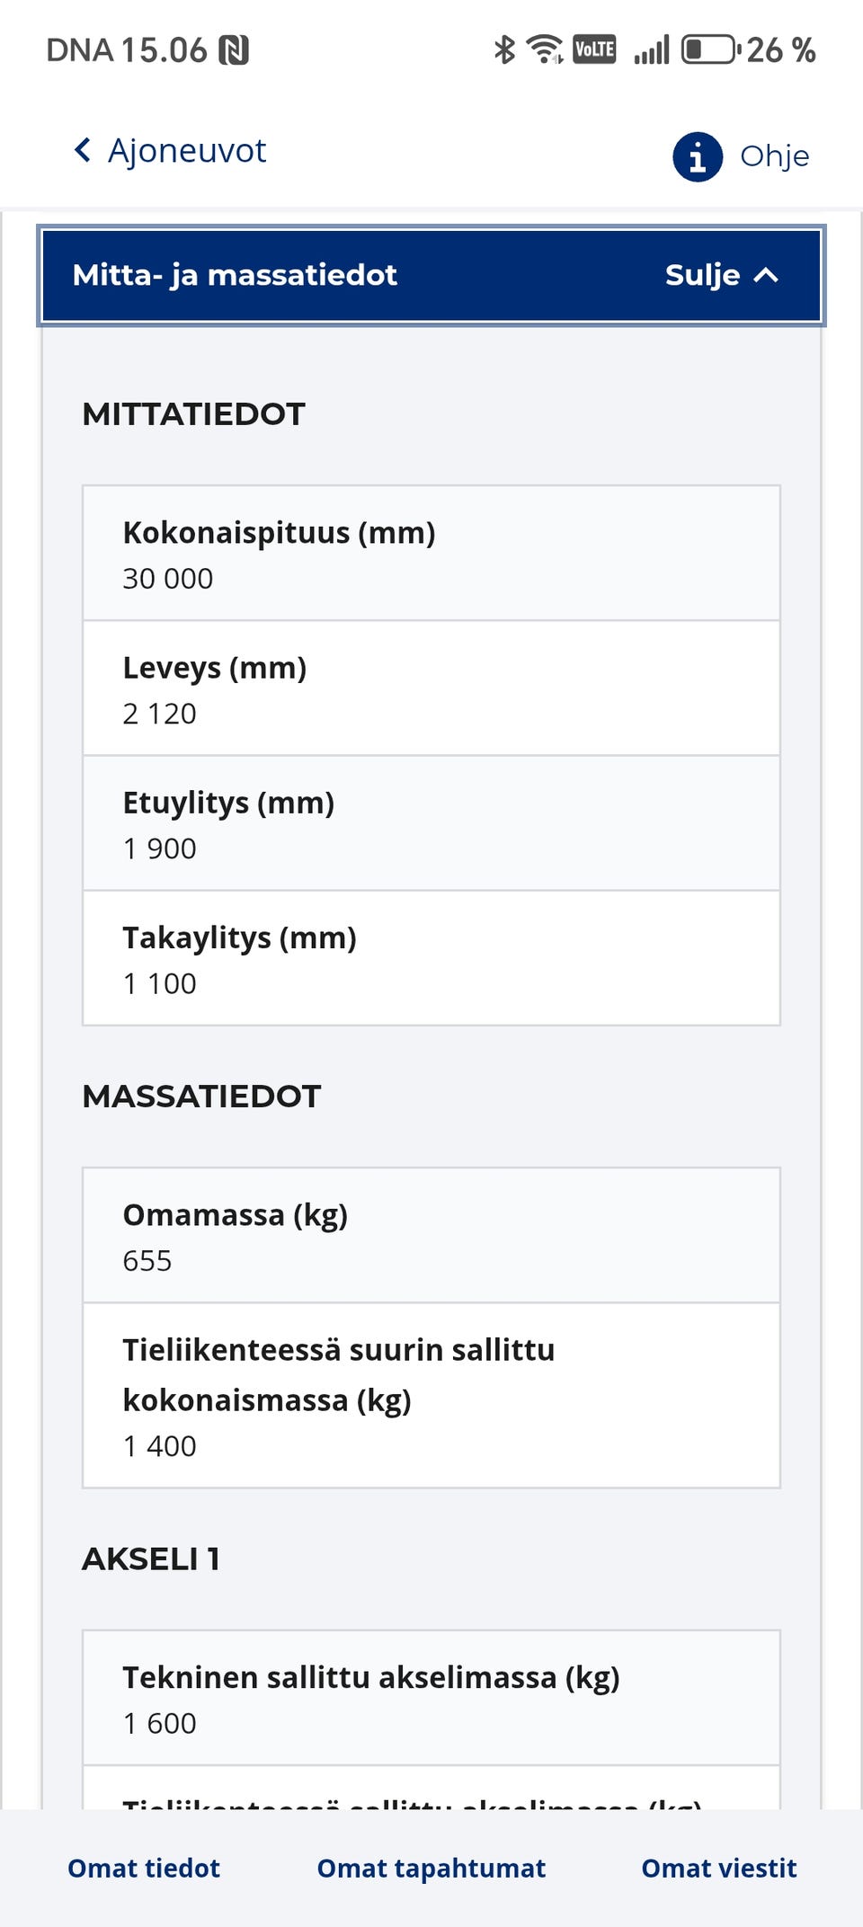The height and width of the screenshot is (1927, 863).
Task: Tap the Leveys (mm) row
Action: (431, 688)
